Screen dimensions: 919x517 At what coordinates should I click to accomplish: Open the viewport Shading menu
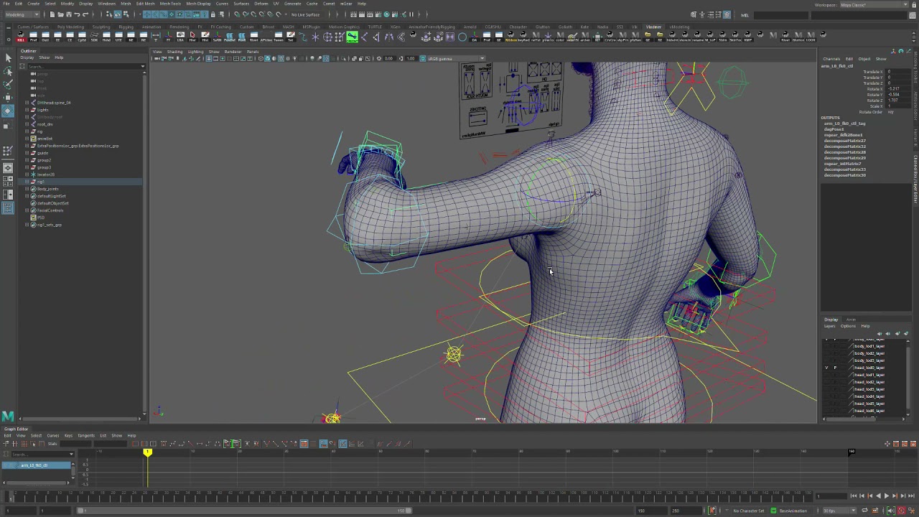click(174, 52)
